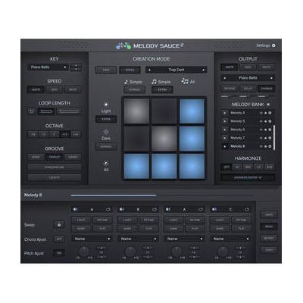This screenshot has height=303, width=303.
Task: Switch Creation Mode to Style
Action: click(130, 70)
